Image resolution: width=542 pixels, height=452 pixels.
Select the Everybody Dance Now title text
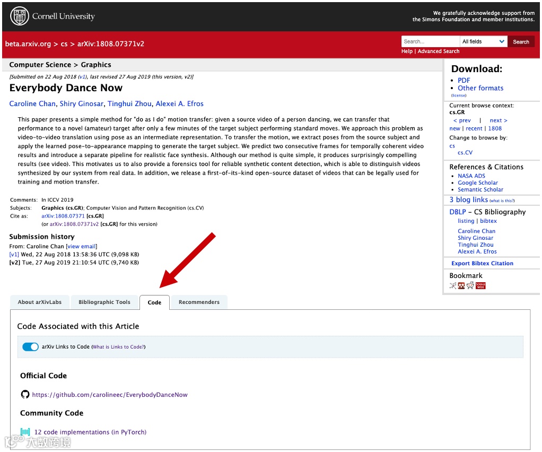[66, 88]
